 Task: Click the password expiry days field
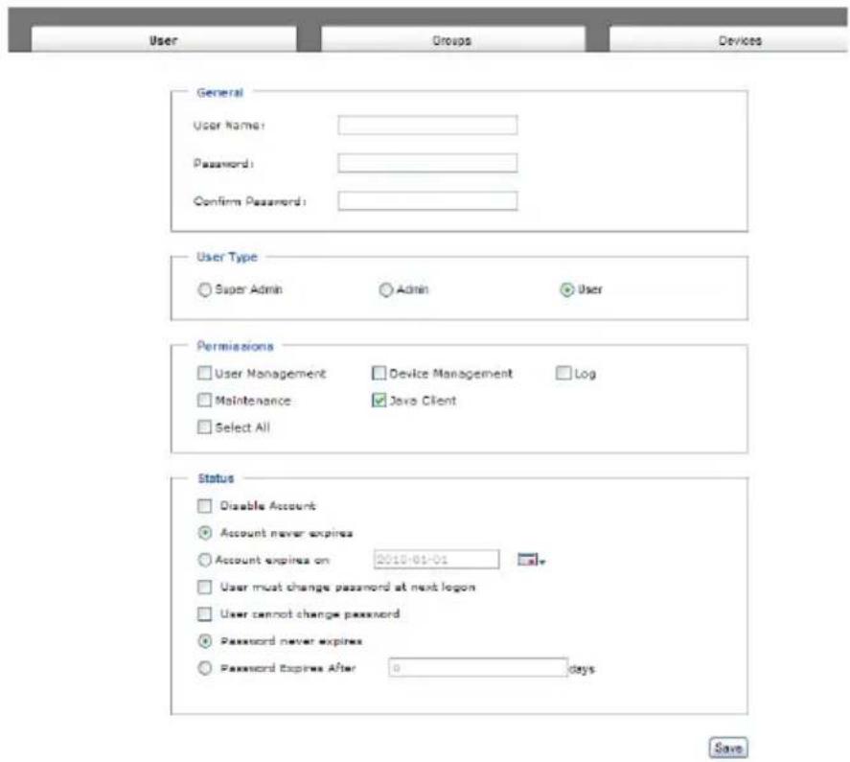pos(477,668)
